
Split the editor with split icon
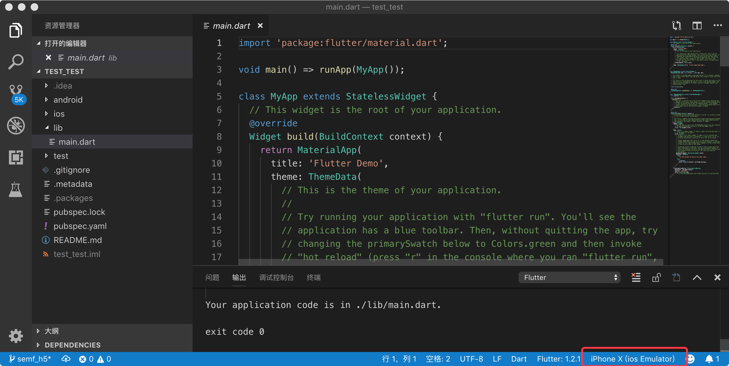coord(697,26)
